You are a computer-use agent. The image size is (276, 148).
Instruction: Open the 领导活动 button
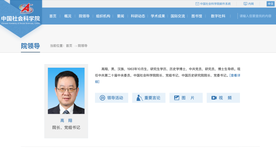click(112, 98)
